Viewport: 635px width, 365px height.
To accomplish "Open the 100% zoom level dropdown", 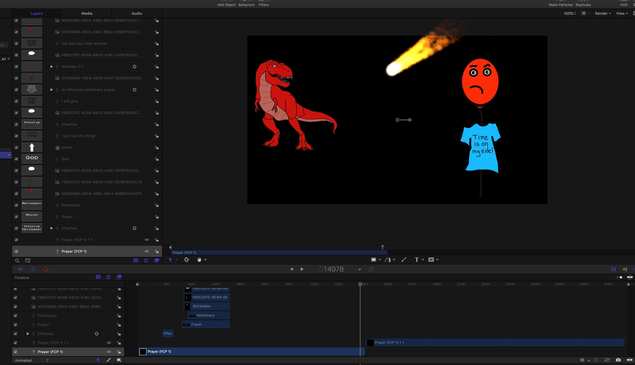I will click(x=570, y=13).
